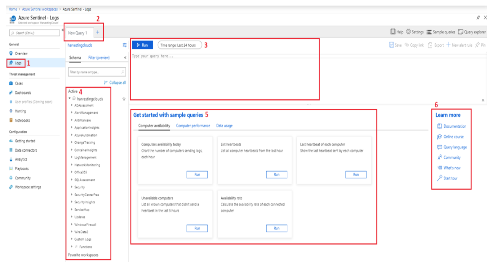Open Sentinel Notebooks
Screen dimensions: 494x270
tap(22, 120)
